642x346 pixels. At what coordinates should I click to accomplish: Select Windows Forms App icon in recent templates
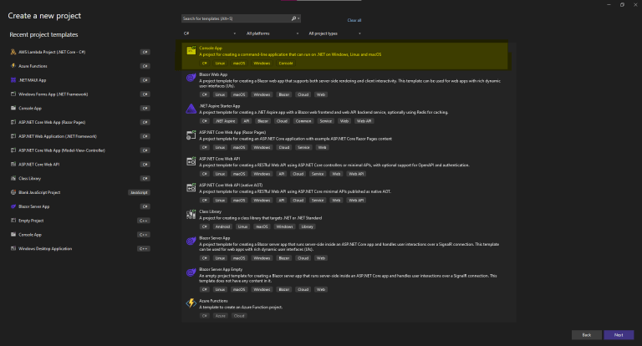(13, 94)
